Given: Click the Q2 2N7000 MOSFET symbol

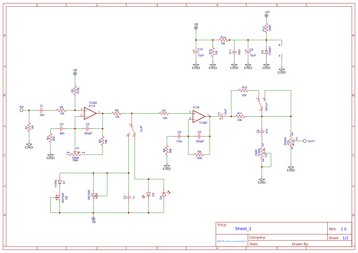Looking at the screenshot, I should (x=58, y=197).
